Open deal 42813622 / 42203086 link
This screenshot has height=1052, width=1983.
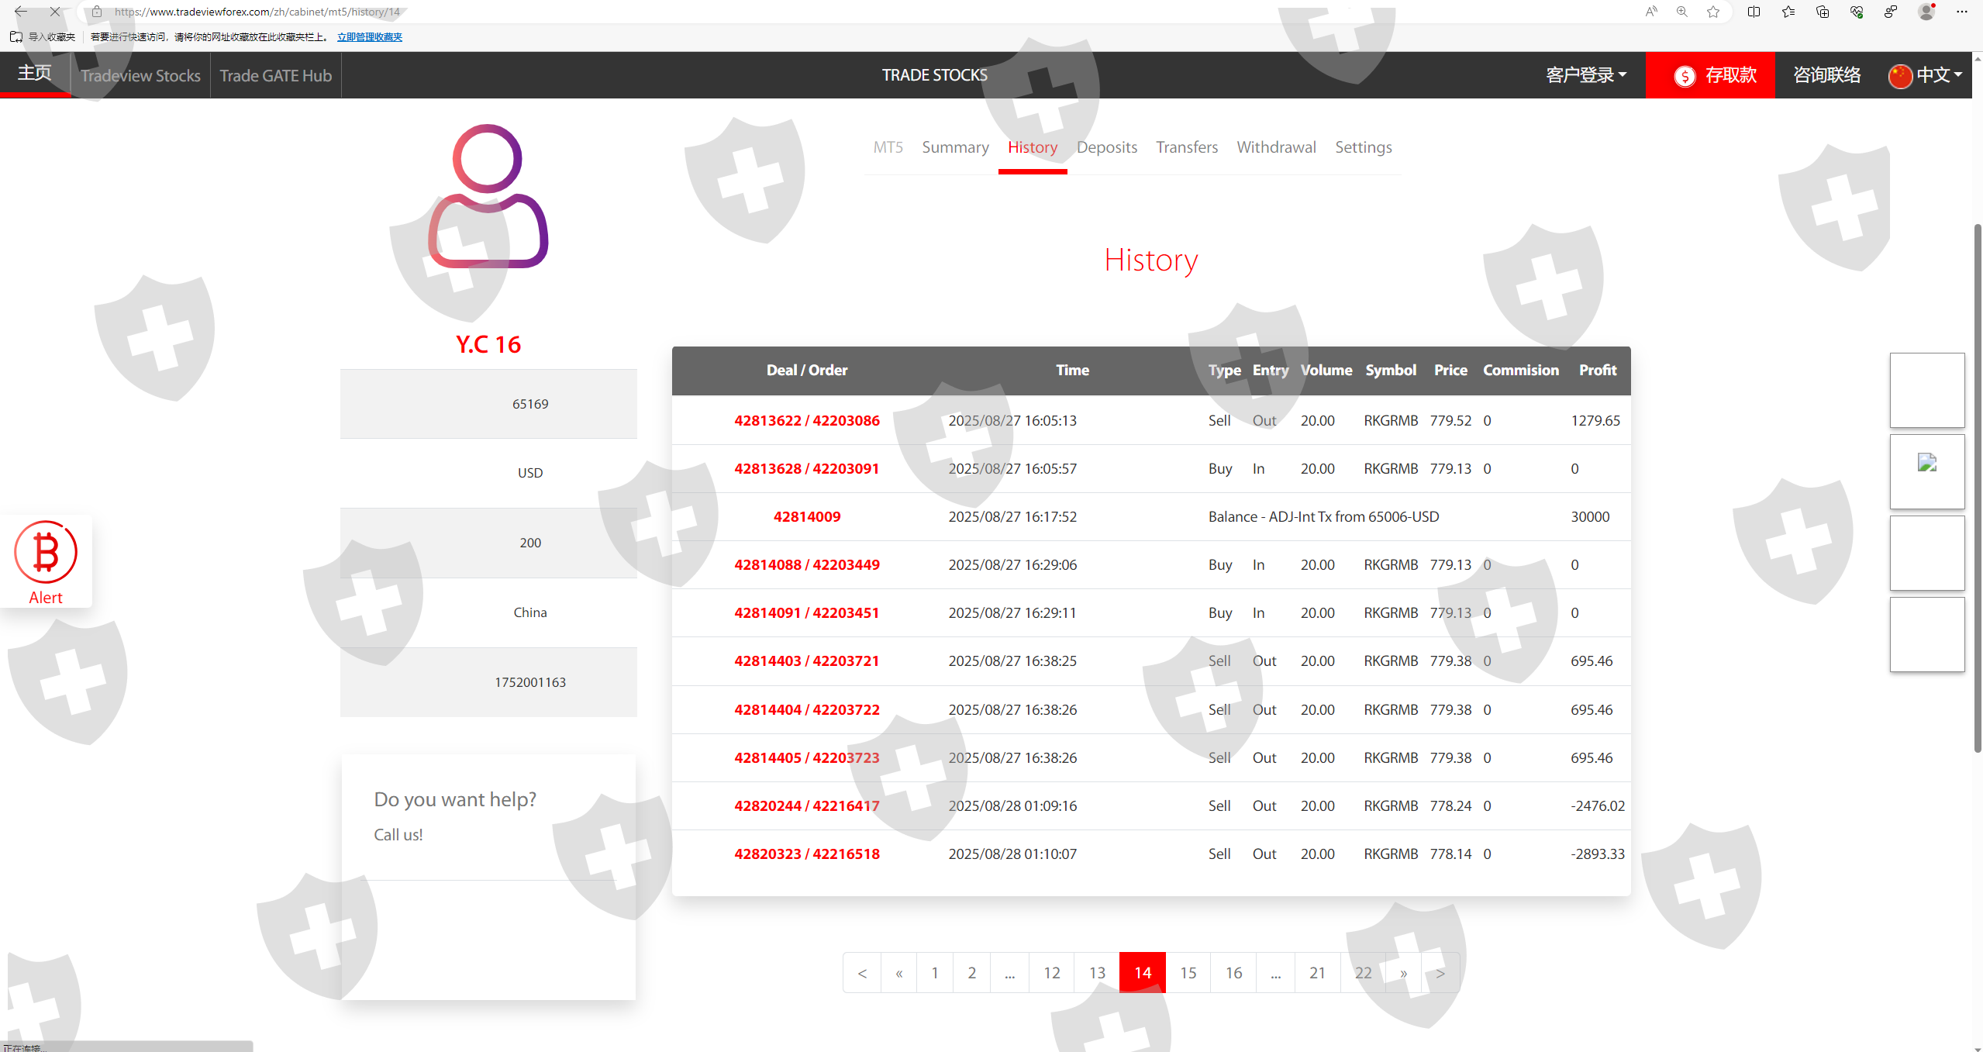point(806,420)
